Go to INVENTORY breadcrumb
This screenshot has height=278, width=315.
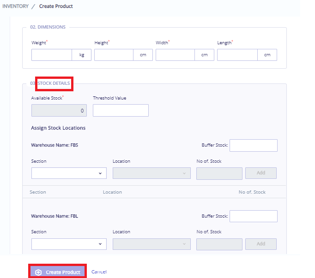(15, 6)
